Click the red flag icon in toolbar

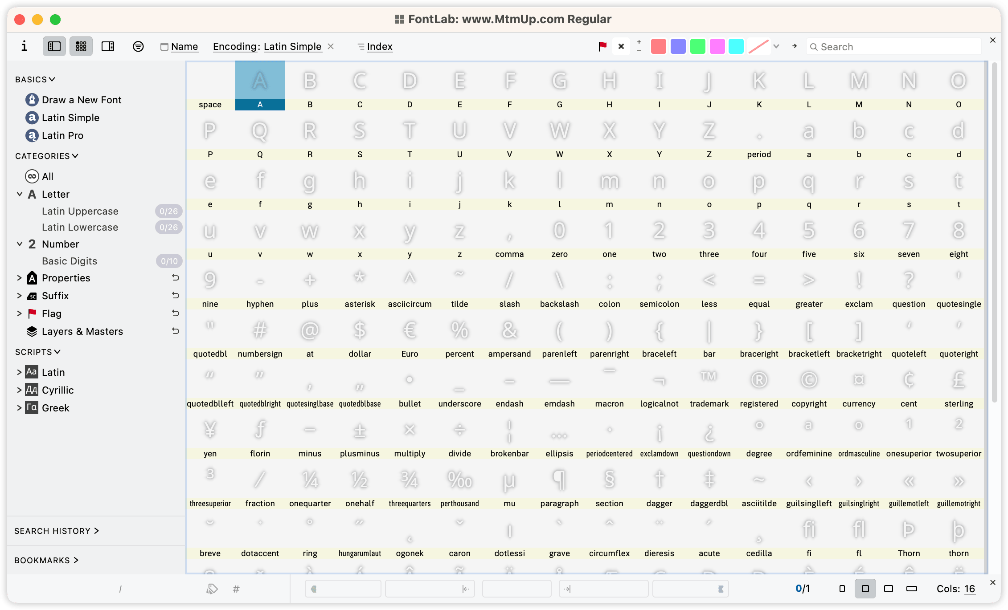coord(602,46)
